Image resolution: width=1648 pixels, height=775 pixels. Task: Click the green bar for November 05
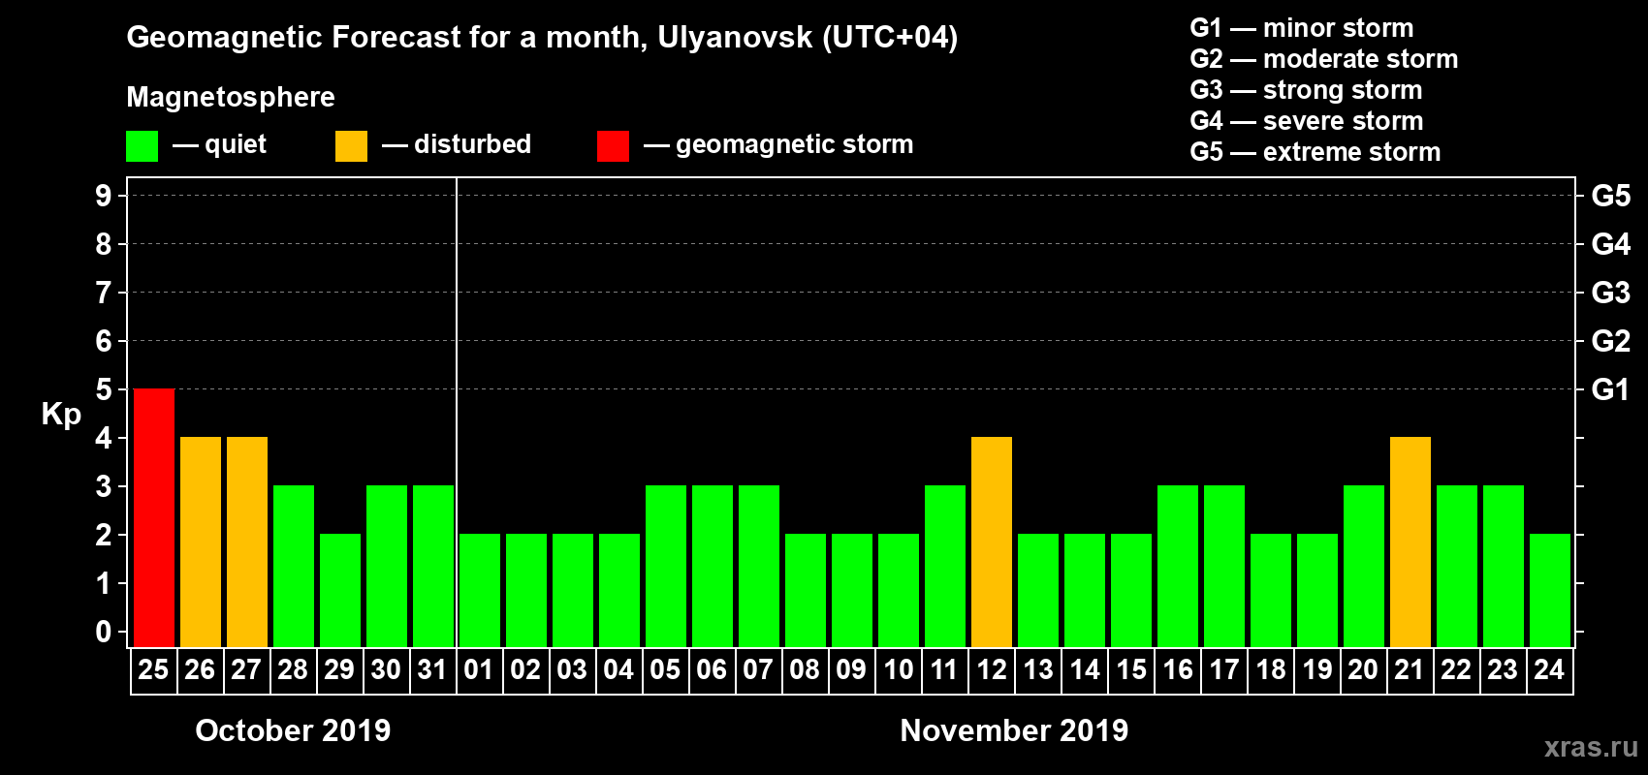[x=666, y=566]
